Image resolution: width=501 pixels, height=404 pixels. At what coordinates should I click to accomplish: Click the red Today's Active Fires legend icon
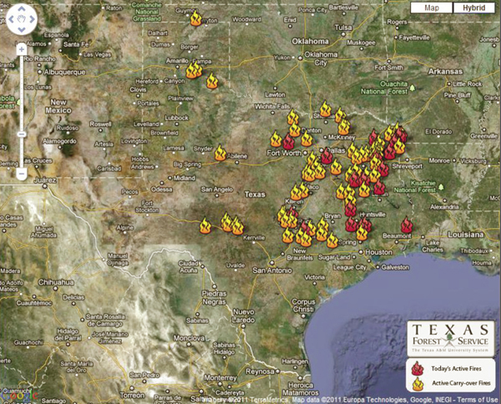417,369
